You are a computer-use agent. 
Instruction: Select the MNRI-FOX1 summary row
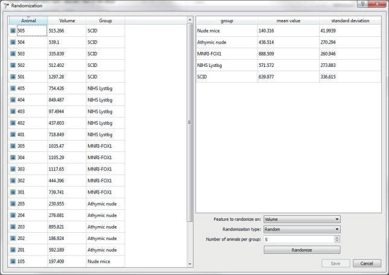(x=288, y=54)
